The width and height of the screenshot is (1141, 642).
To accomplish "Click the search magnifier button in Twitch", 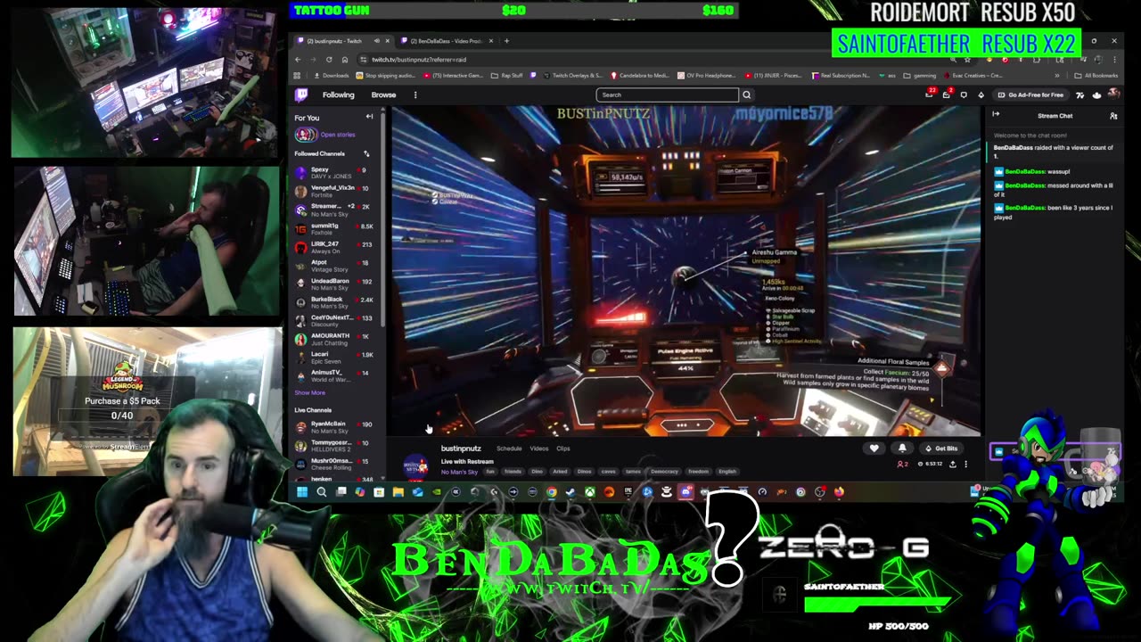I will (747, 95).
